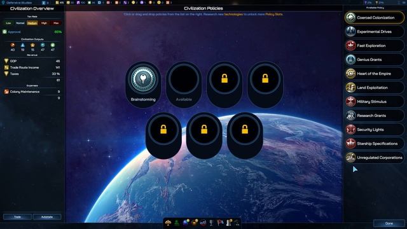
Task: Select the Security Lights policy
Action: pyautogui.click(x=375, y=130)
